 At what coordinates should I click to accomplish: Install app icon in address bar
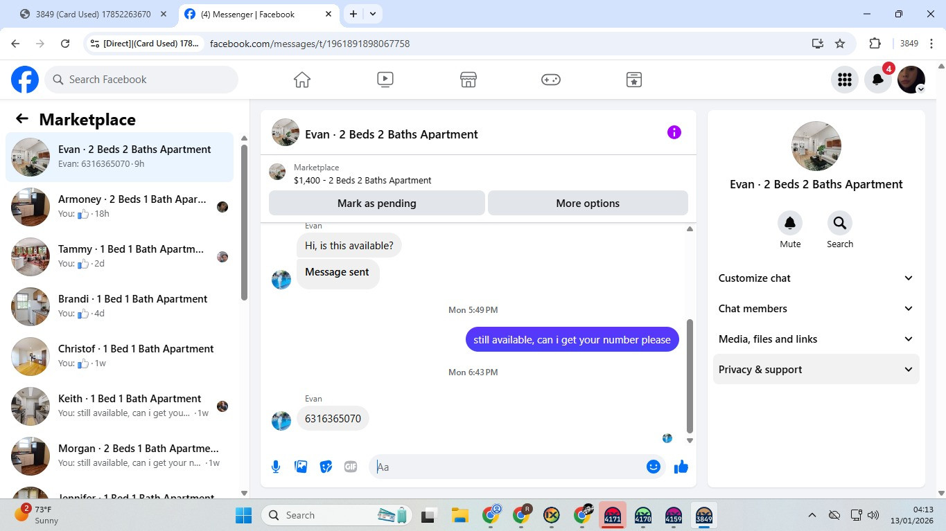click(818, 44)
